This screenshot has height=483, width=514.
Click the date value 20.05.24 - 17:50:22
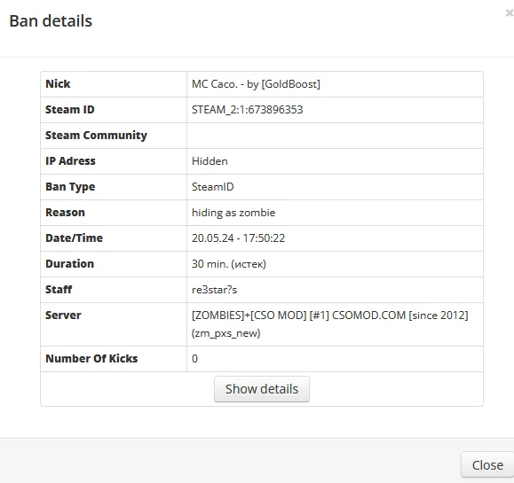pos(238,238)
